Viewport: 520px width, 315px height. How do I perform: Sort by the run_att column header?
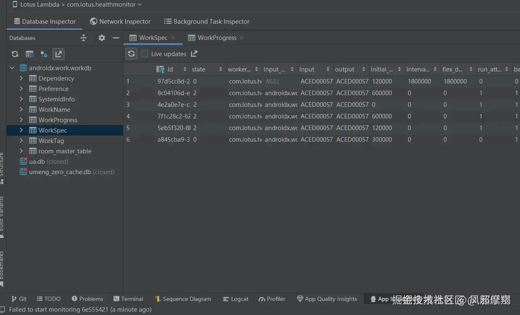tap(494, 69)
